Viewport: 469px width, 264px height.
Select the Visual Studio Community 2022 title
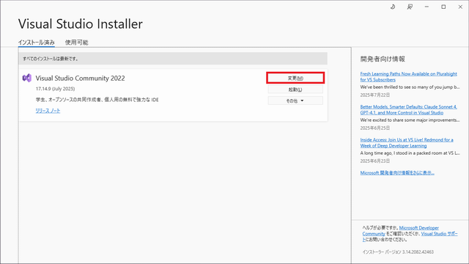80,78
